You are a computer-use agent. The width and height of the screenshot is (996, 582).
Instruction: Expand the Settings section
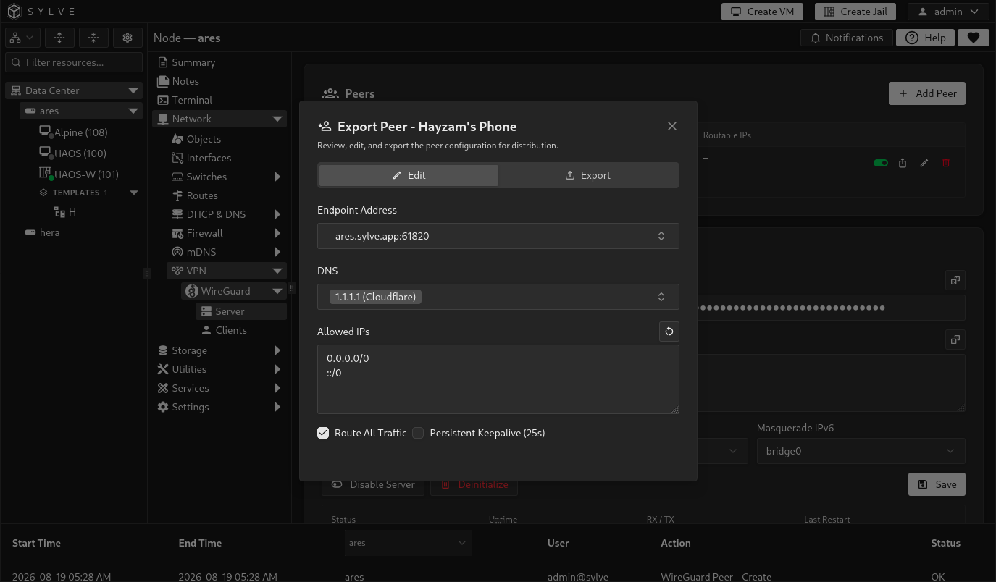[x=277, y=407]
